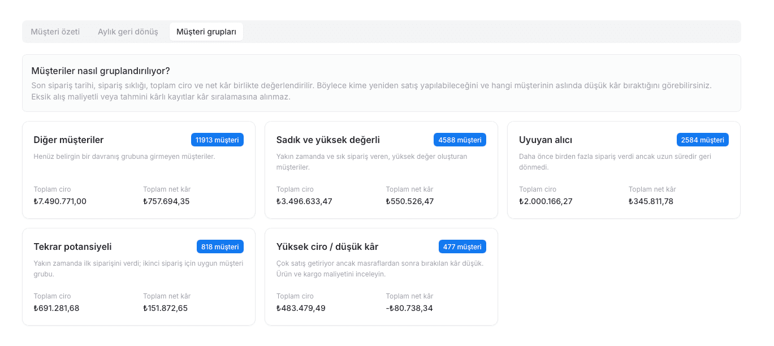Click the negative profit -₺80.738,34 value

pos(408,308)
